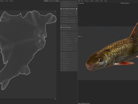Open the viewport hamburger menu icon
The width and height of the screenshot is (138, 104).
(79, 1)
